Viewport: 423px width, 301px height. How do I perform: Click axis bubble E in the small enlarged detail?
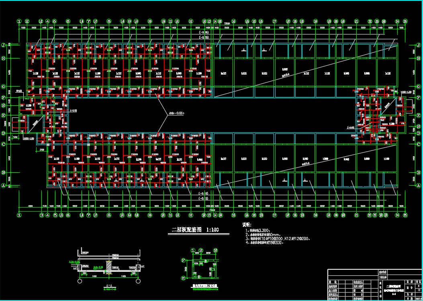click(x=184, y=278)
